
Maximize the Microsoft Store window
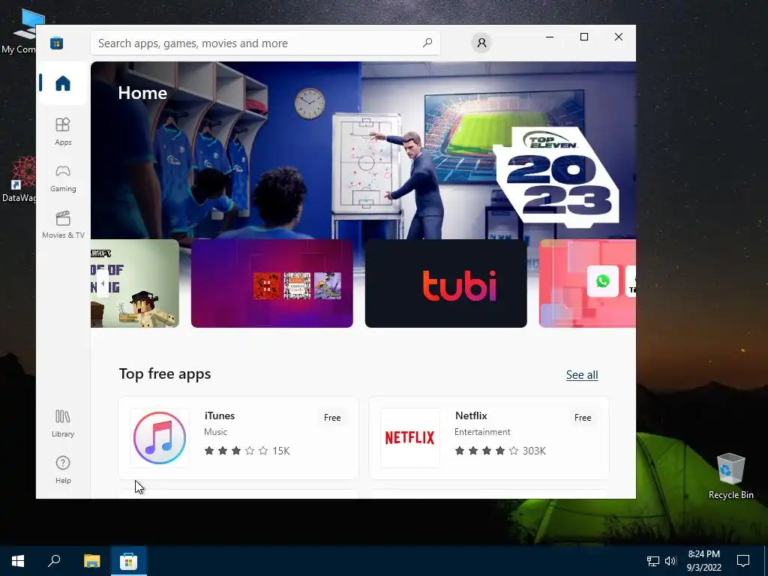pyautogui.click(x=583, y=37)
